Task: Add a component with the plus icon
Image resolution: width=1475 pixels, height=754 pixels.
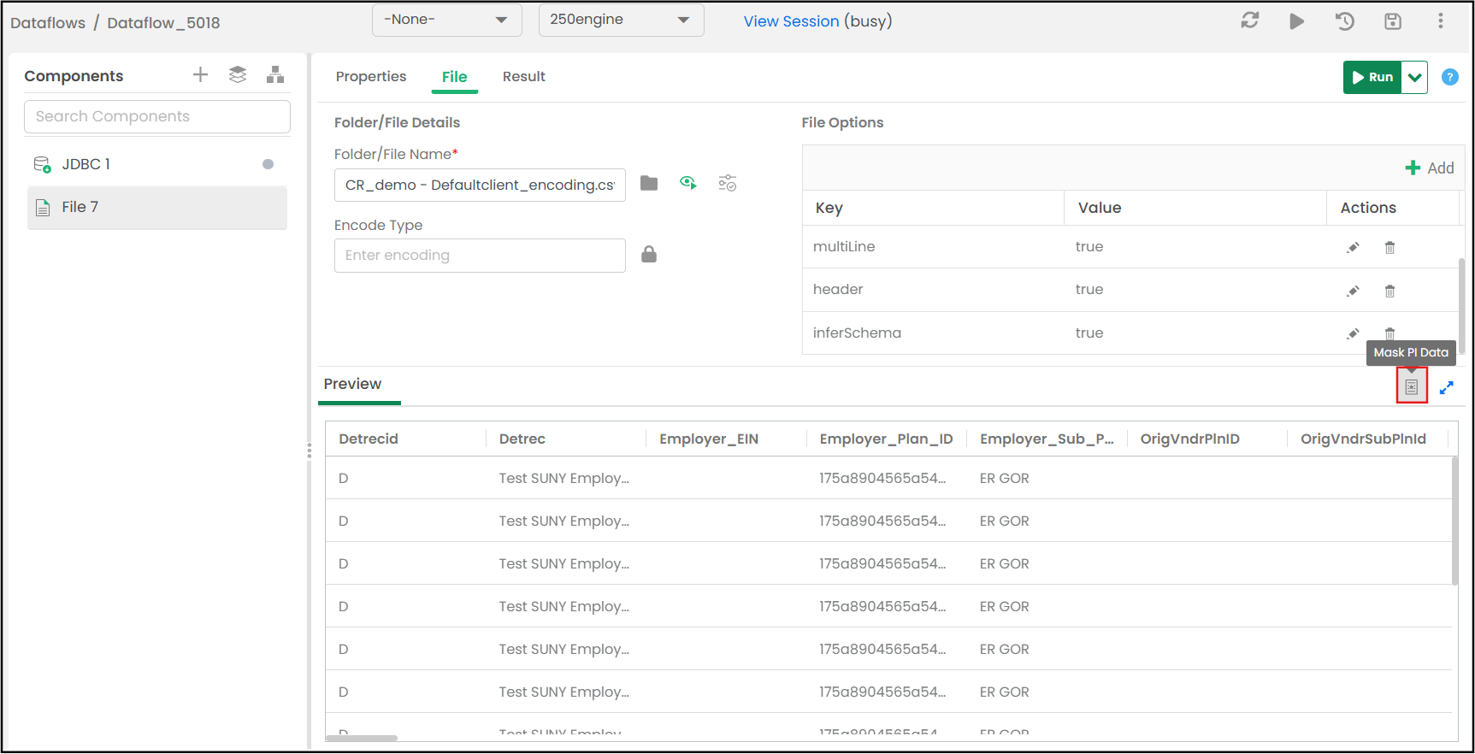Action: 200,75
